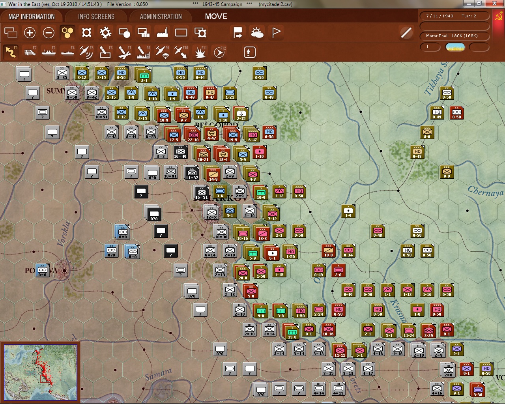The image size is (505, 404).
Task: Select the F2 rail mode button
Action: click(30, 52)
